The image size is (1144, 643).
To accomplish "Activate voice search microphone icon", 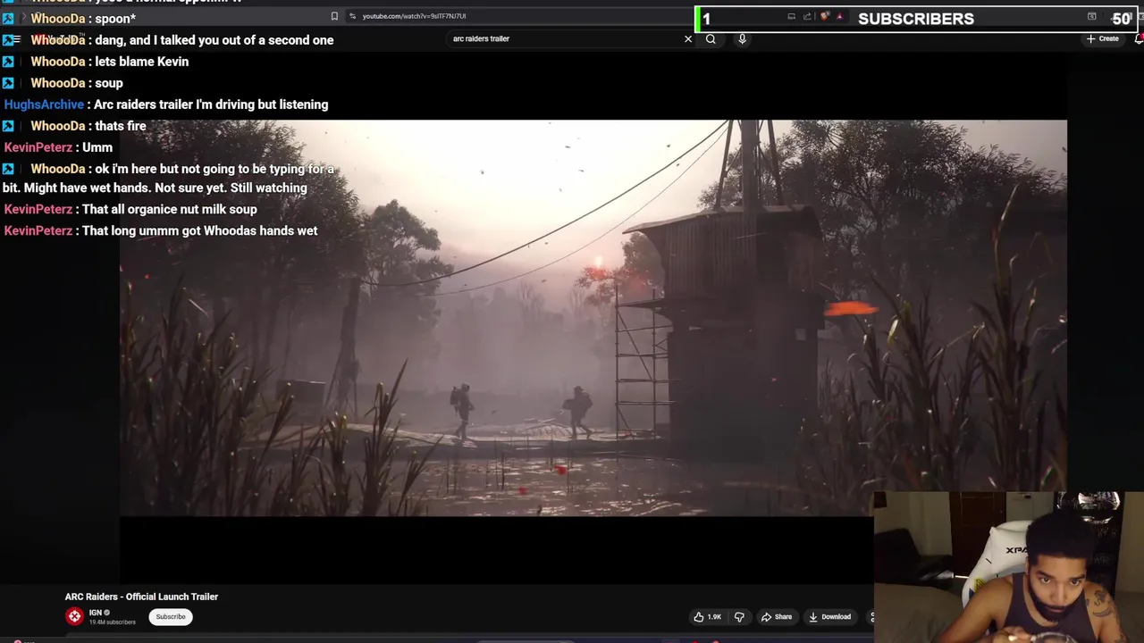I will (x=742, y=38).
